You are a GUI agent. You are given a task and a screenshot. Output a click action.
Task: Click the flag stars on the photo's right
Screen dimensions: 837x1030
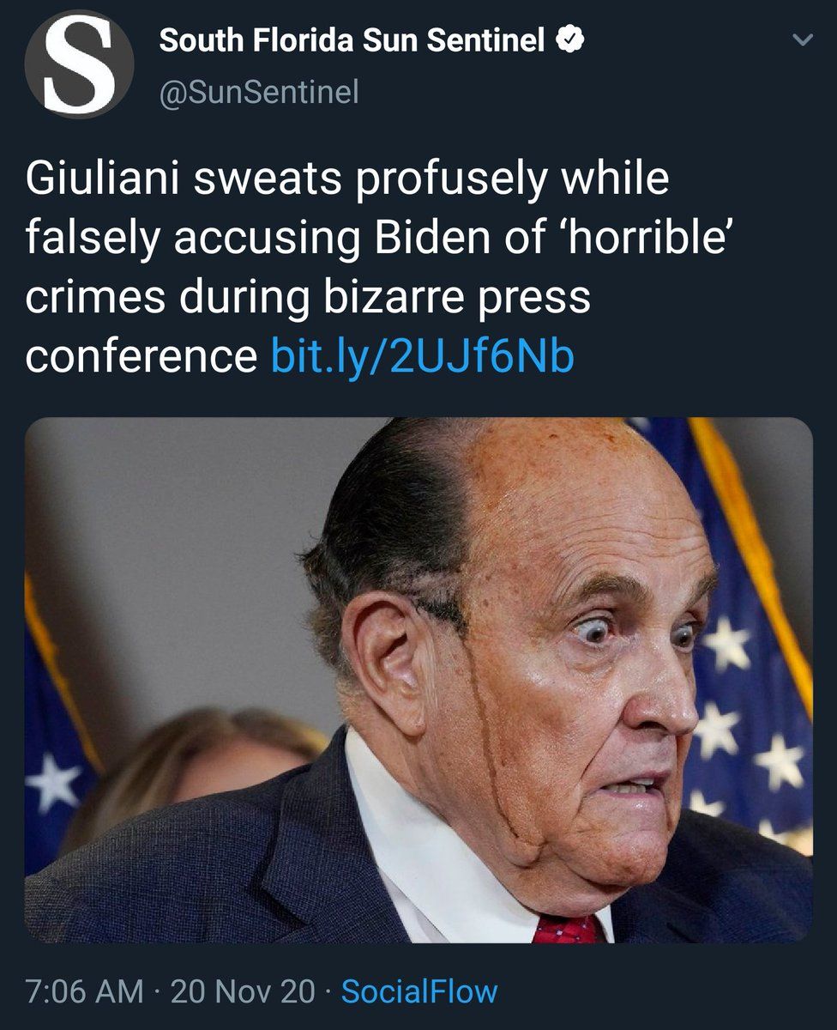(755, 738)
